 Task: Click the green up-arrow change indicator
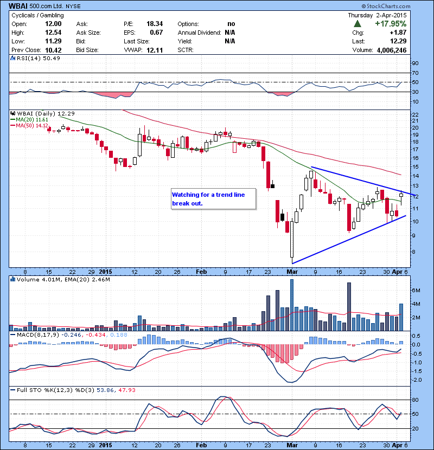[358, 24]
